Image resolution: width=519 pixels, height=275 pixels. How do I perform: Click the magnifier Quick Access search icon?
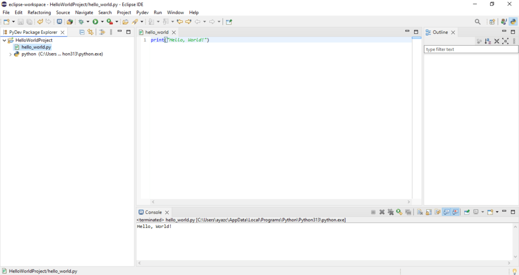click(x=477, y=22)
